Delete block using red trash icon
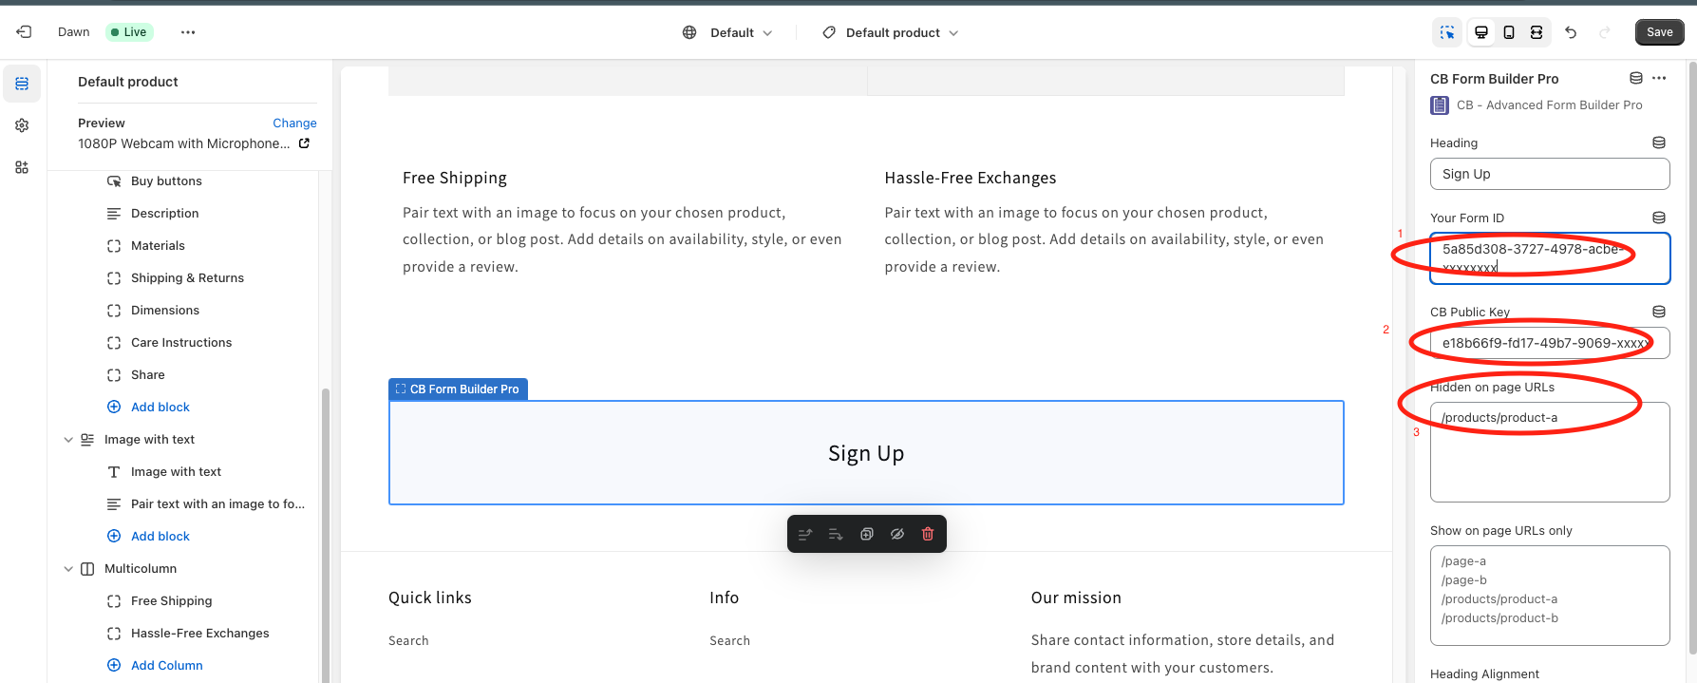The width and height of the screenshot is (1697, 683). (928, 534)
